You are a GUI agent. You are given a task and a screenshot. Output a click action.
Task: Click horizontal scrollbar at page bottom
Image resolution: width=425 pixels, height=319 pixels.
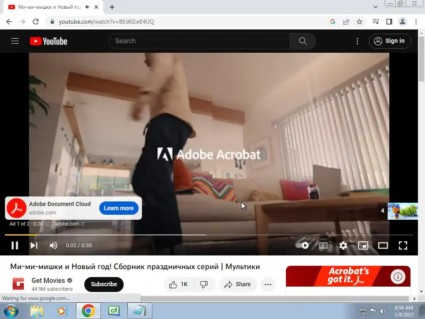(x=275, y=299)
